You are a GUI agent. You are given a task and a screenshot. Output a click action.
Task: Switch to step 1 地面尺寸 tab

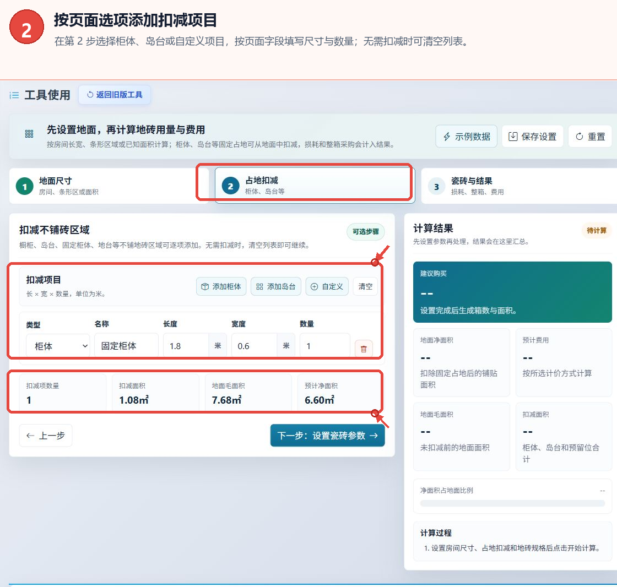coord(109,186)
